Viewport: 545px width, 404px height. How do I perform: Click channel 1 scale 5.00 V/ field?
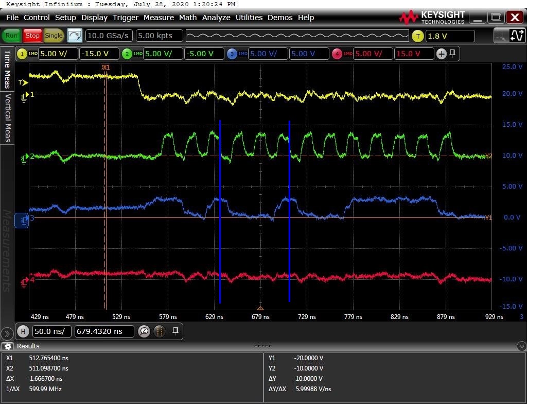click(x=58, y=54)
